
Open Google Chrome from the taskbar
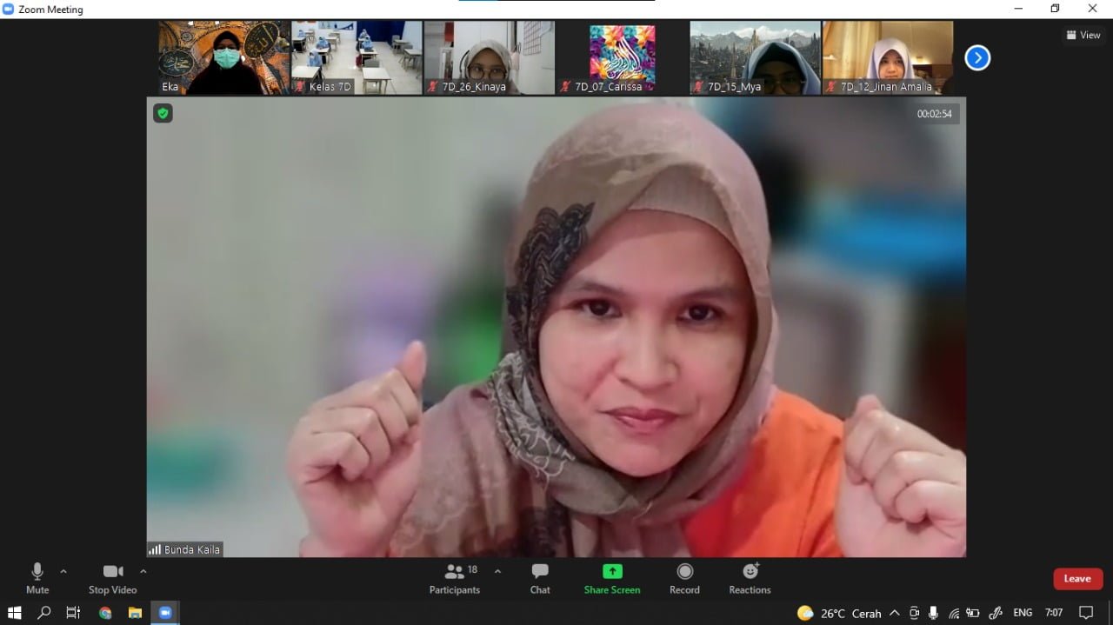(x=105, y=613)
